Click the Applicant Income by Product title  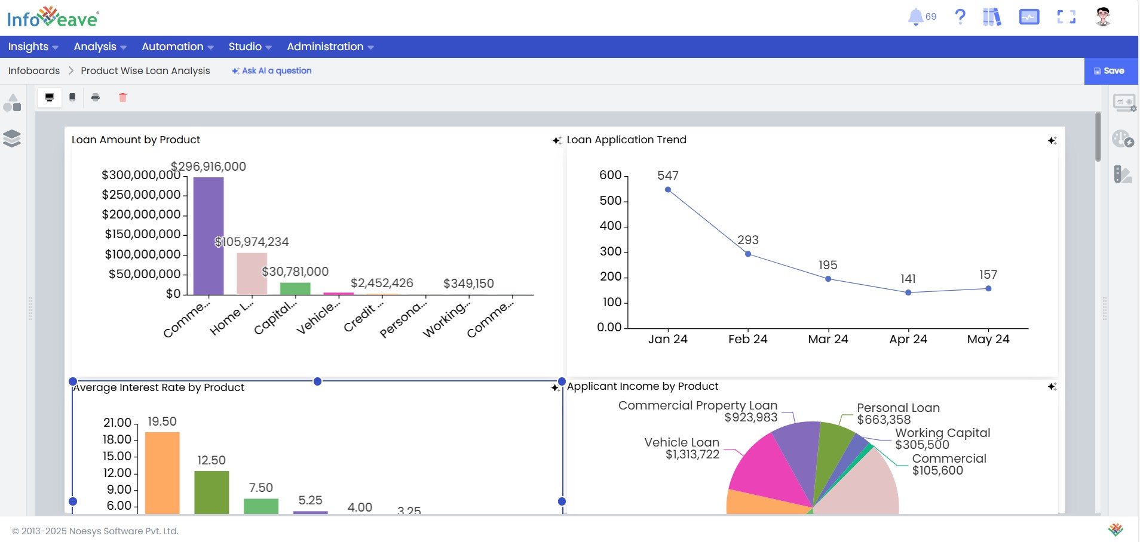coord(642,386)
